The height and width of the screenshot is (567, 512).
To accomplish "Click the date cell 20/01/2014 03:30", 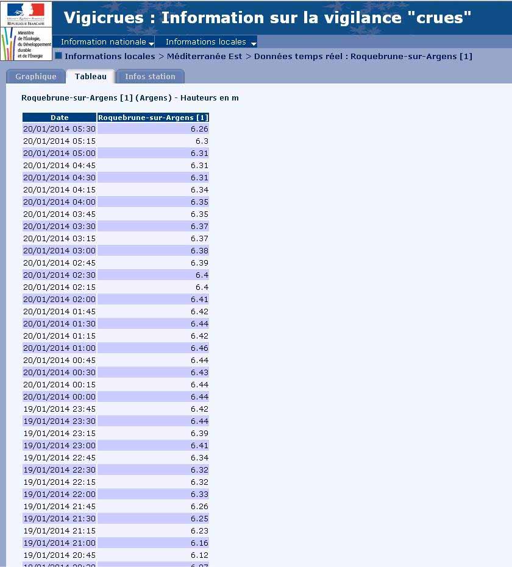I will point(59,226).
